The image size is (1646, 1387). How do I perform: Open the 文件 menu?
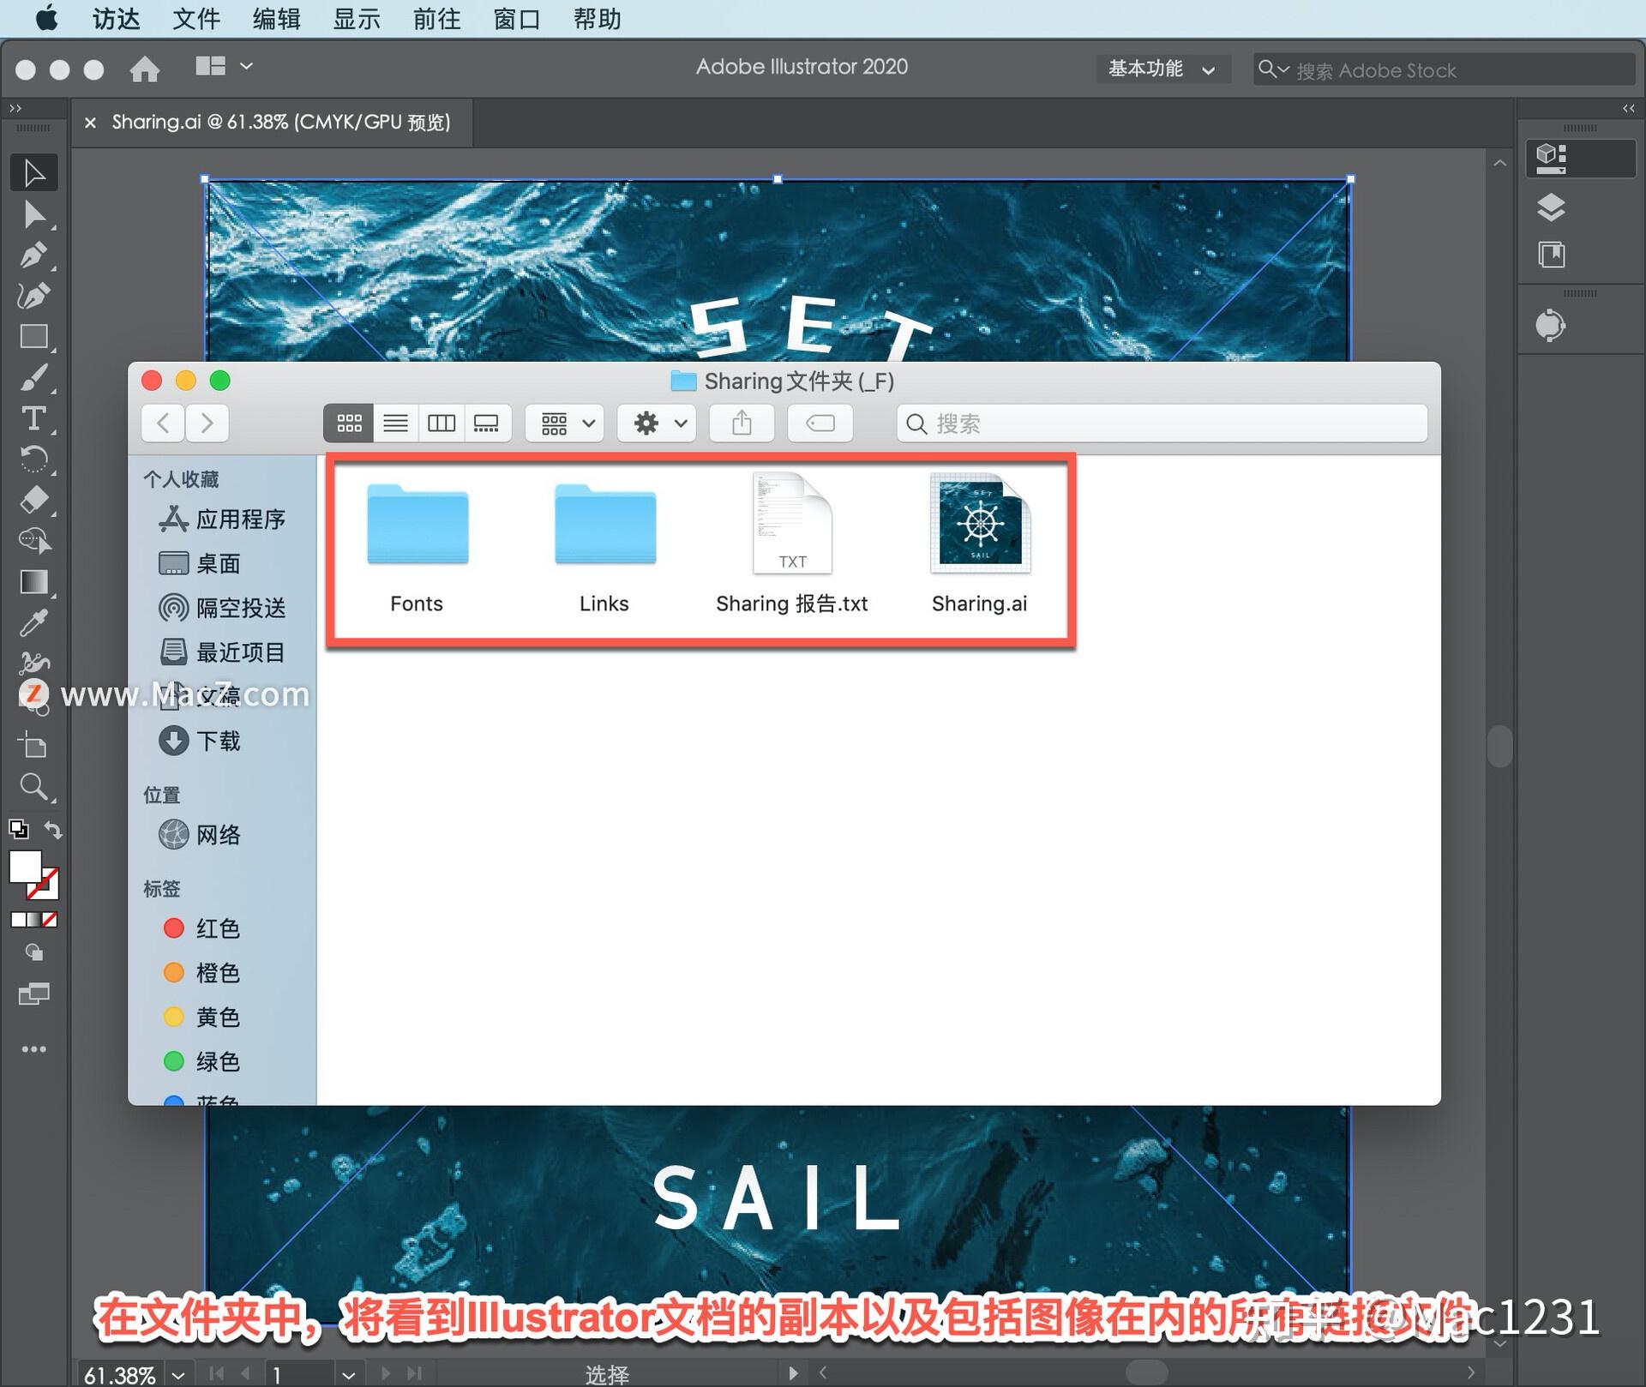tap(195, 19)
